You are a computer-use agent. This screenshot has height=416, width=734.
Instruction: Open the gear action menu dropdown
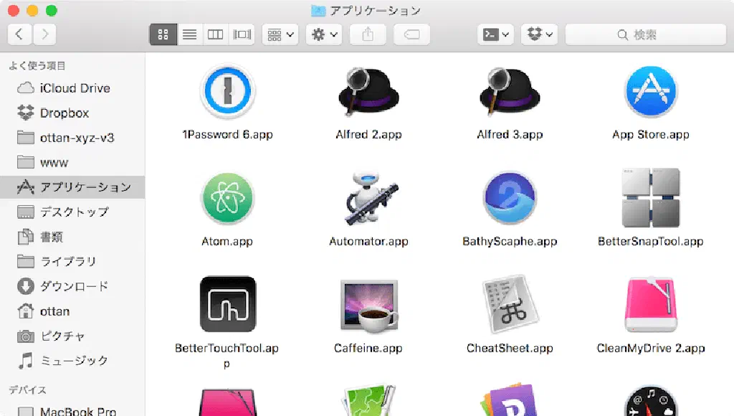click(x=324, y=34)
